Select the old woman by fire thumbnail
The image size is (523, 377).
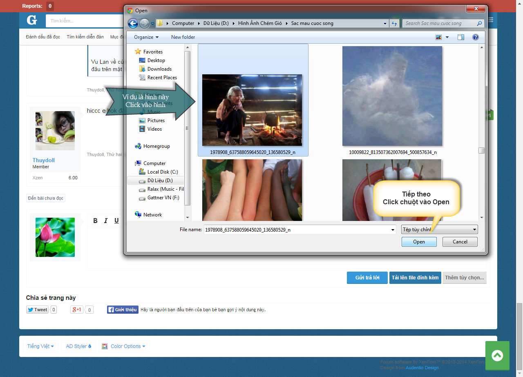click(x=252, y=110)
